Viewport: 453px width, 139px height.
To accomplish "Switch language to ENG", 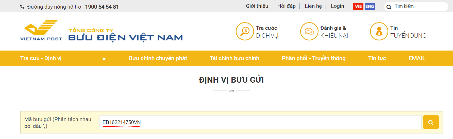I will 370,6.
